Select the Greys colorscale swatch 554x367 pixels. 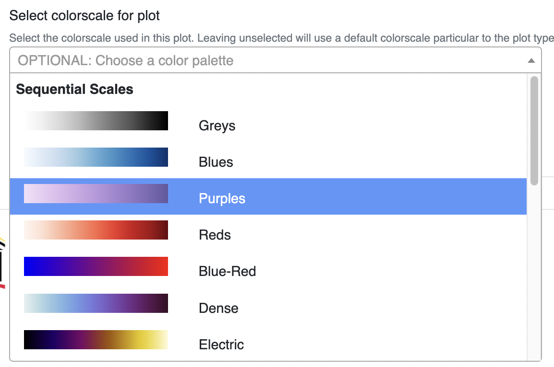tap(96, 121)
